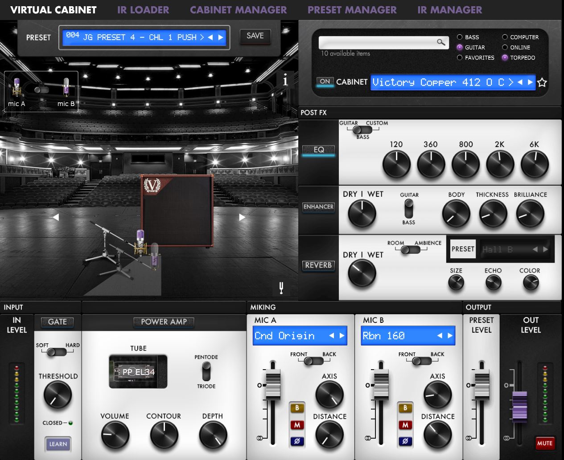Switch to the VIRTUAL CABINET tab
Screen dimensions: 564x460
[54, 10]
